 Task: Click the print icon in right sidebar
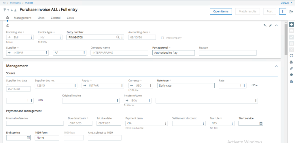tap(291, 62)
